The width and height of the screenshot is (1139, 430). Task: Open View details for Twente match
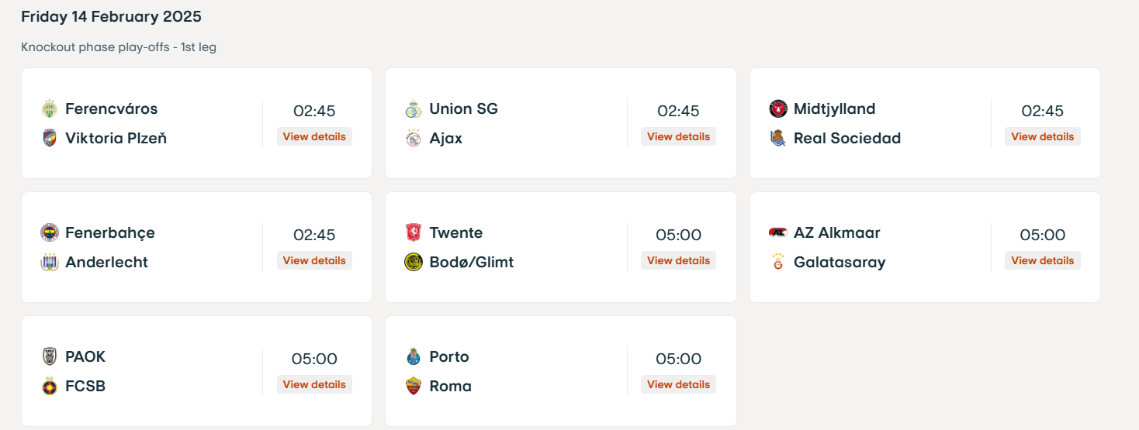pos(678,260)
